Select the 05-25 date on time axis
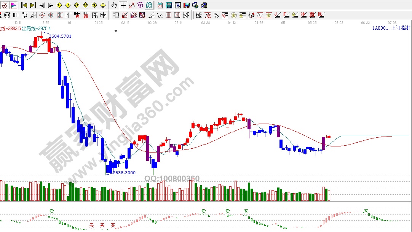This screenshot has height=232, width=412. pos(312,23)
